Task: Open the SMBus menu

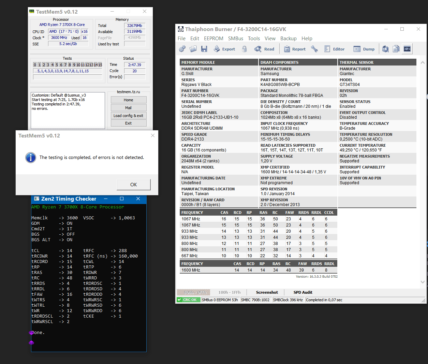Action: (236, 39)
